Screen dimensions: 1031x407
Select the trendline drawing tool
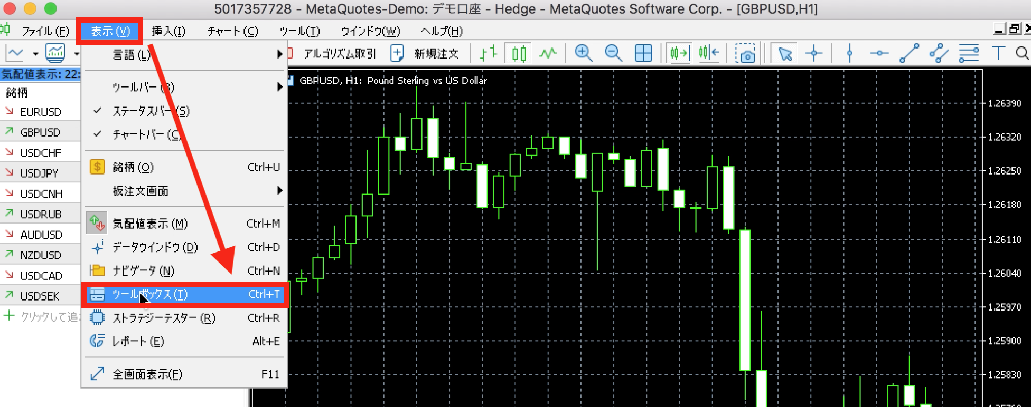[909, 53]
